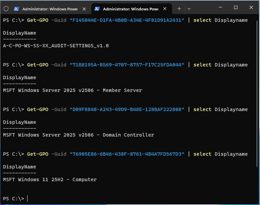
Task: Switch to the first Administrator PowerShell tab
Action: pyautogui.click(x=50, y=9)
